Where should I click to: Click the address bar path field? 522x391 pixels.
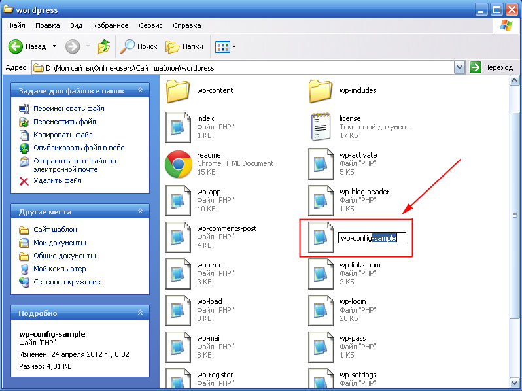tap(244, 68)
